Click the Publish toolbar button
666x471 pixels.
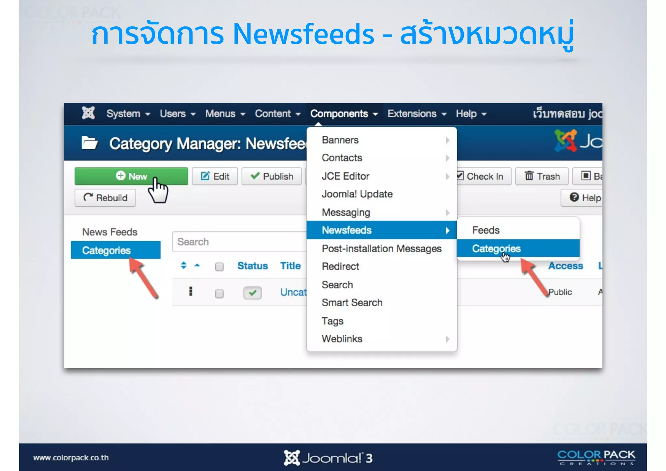272,176
